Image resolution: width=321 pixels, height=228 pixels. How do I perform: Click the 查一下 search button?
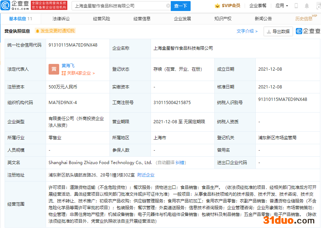(181, 6)
